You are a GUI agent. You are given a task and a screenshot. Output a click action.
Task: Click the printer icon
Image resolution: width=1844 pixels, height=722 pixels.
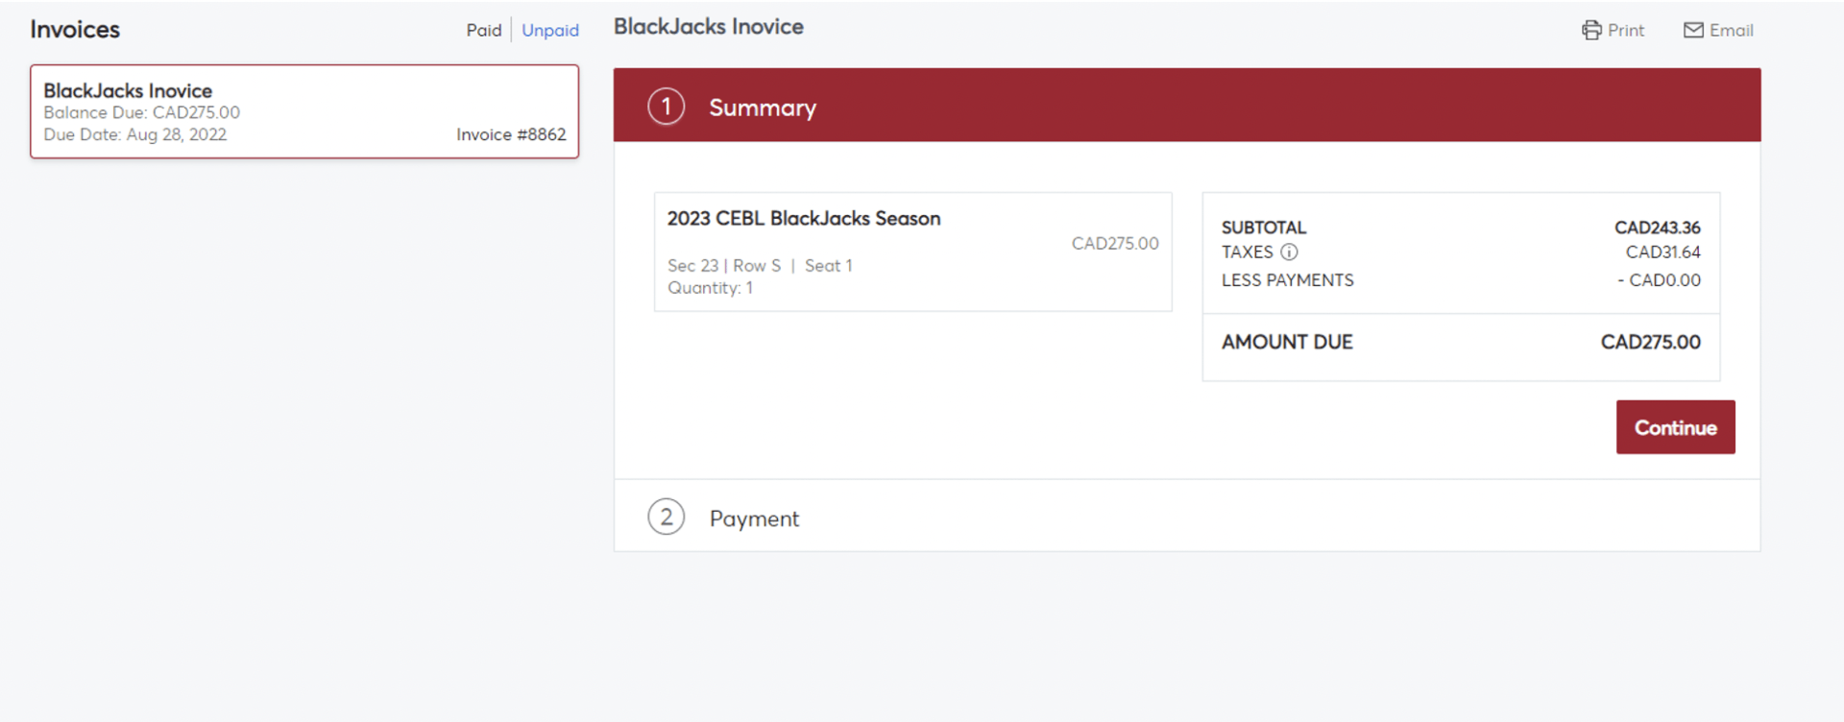pos(1591,31)
